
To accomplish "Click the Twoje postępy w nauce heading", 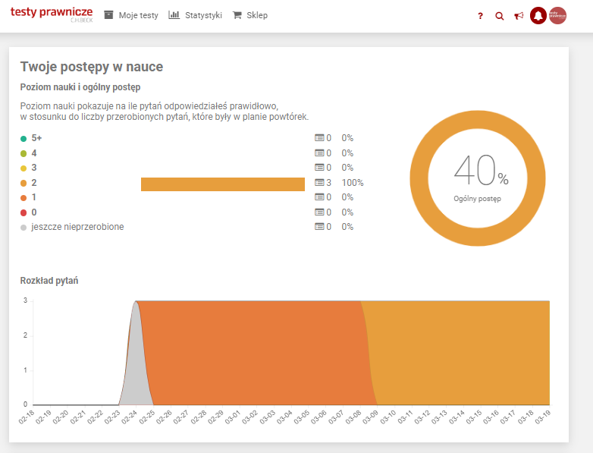I will click(x=92, y=67).
